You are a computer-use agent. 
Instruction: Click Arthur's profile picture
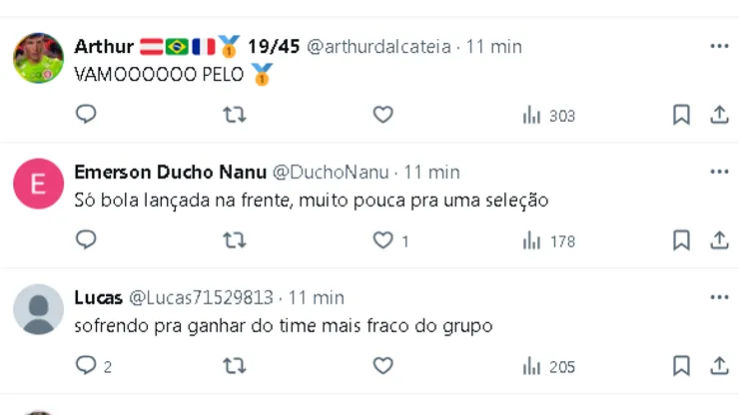tap(39, 58)
